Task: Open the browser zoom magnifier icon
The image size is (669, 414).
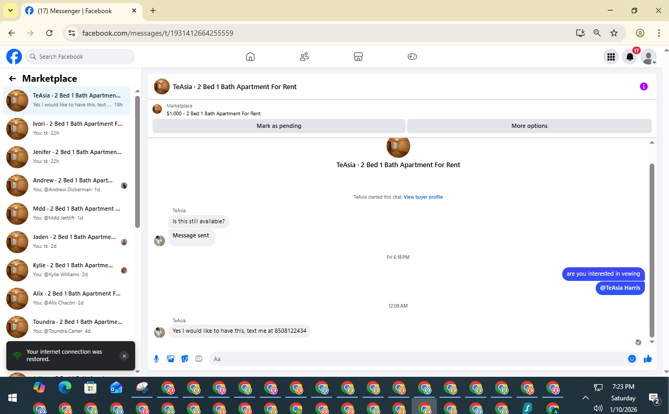Action: [597, 33]
